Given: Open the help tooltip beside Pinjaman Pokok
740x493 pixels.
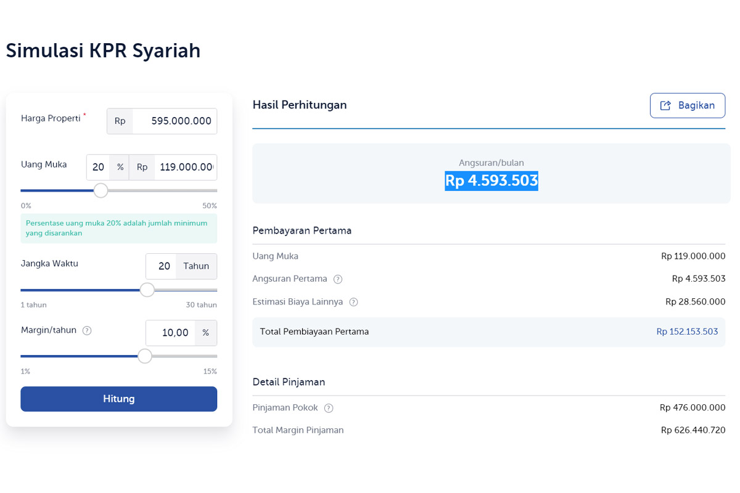Looking at the screenshot, I should point(329,407).
